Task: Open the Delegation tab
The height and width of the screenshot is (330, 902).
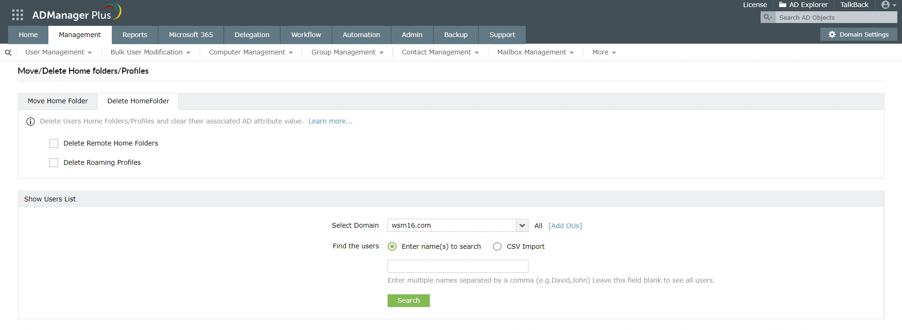Action: [252, 35]
